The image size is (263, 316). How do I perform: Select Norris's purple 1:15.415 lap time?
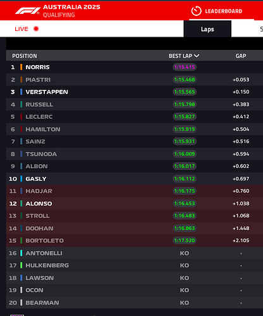[185, 67]
